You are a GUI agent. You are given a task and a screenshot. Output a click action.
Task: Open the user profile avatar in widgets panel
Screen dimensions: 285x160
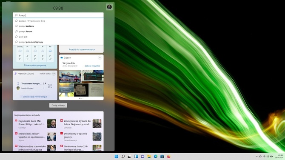(109, 7)
